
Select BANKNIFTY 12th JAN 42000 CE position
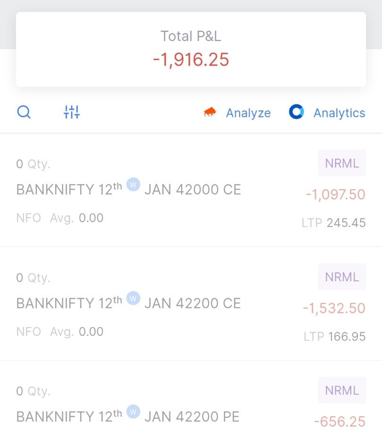128,190
